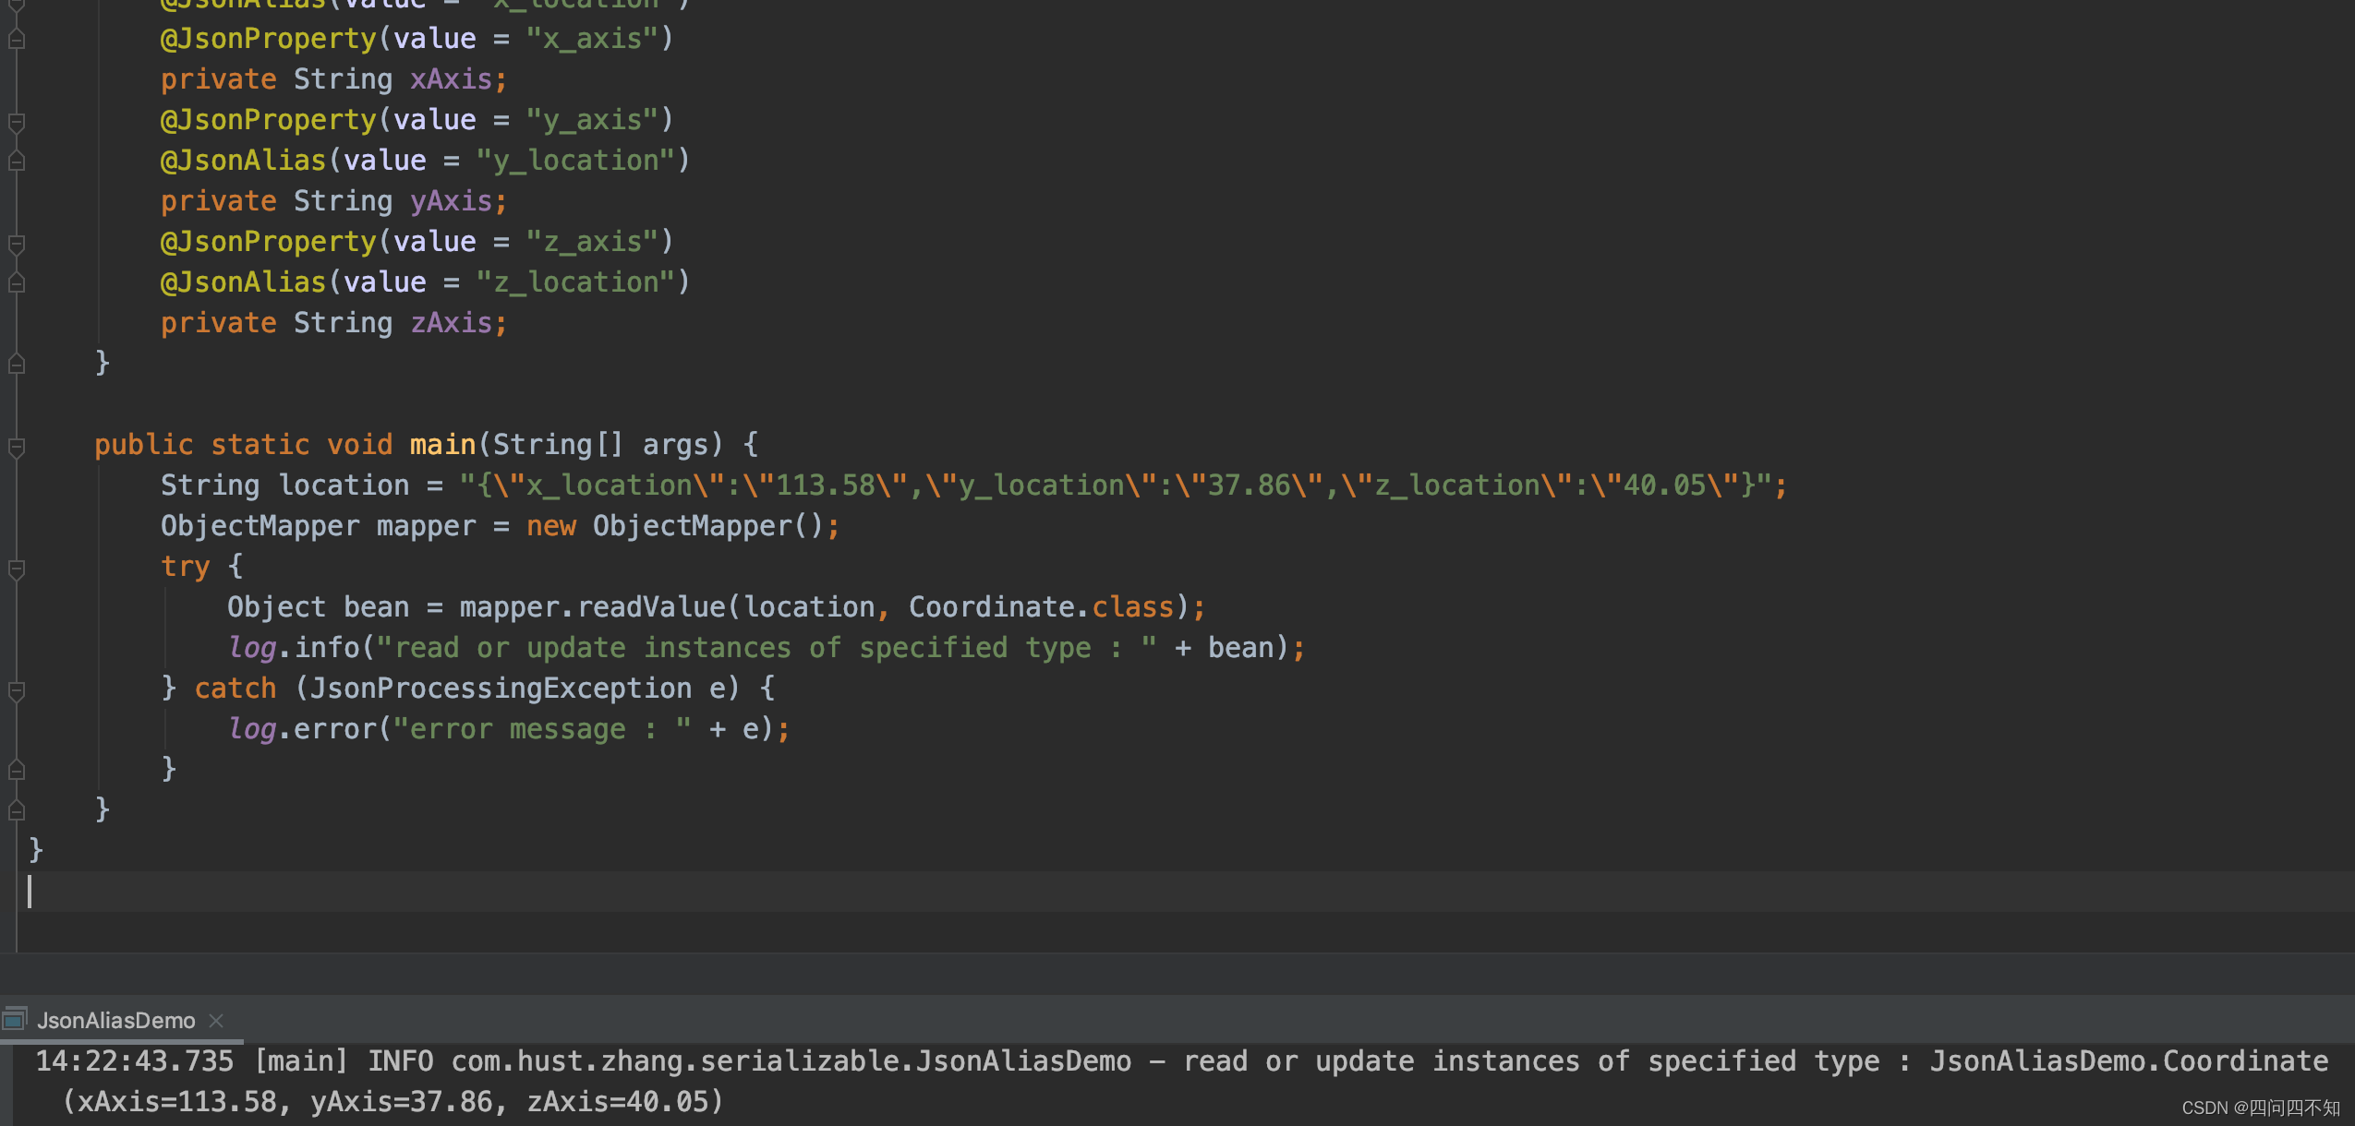Click the main method name
The height and width of the screenshot is (1126, 2355).
441,445
